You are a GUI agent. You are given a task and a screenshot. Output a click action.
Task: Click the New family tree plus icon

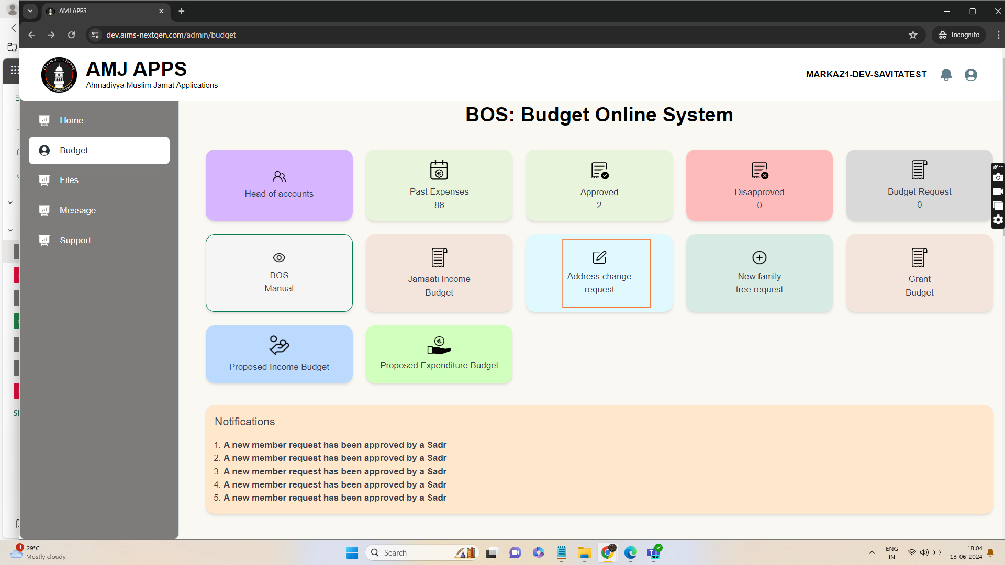coord(760,257)
